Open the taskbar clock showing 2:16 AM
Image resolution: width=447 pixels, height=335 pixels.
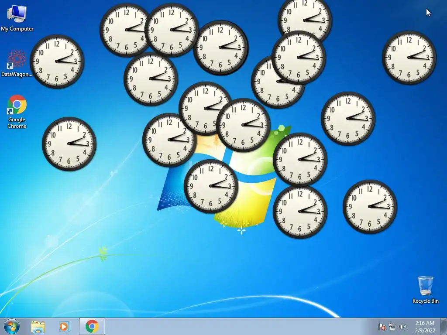(x=425, y=327)
